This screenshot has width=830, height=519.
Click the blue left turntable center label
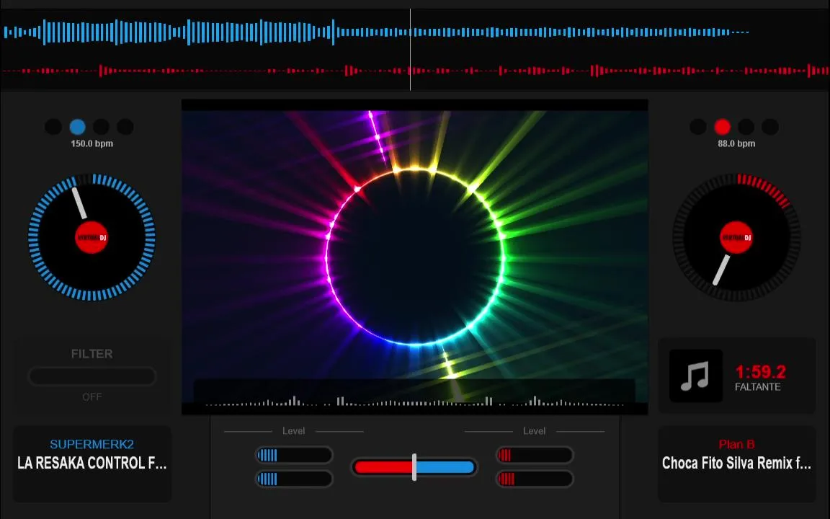pyautogui.click(x=92, y=237)
